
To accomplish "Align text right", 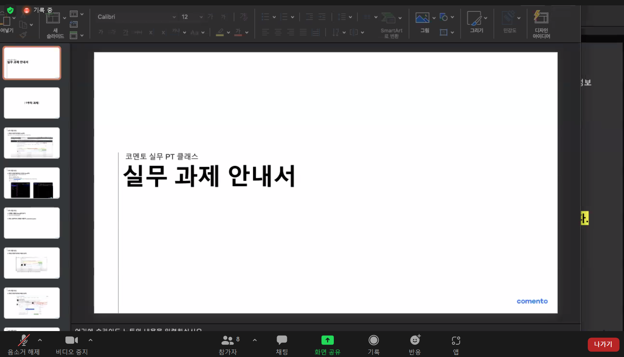I will click(x=291, y=32).
